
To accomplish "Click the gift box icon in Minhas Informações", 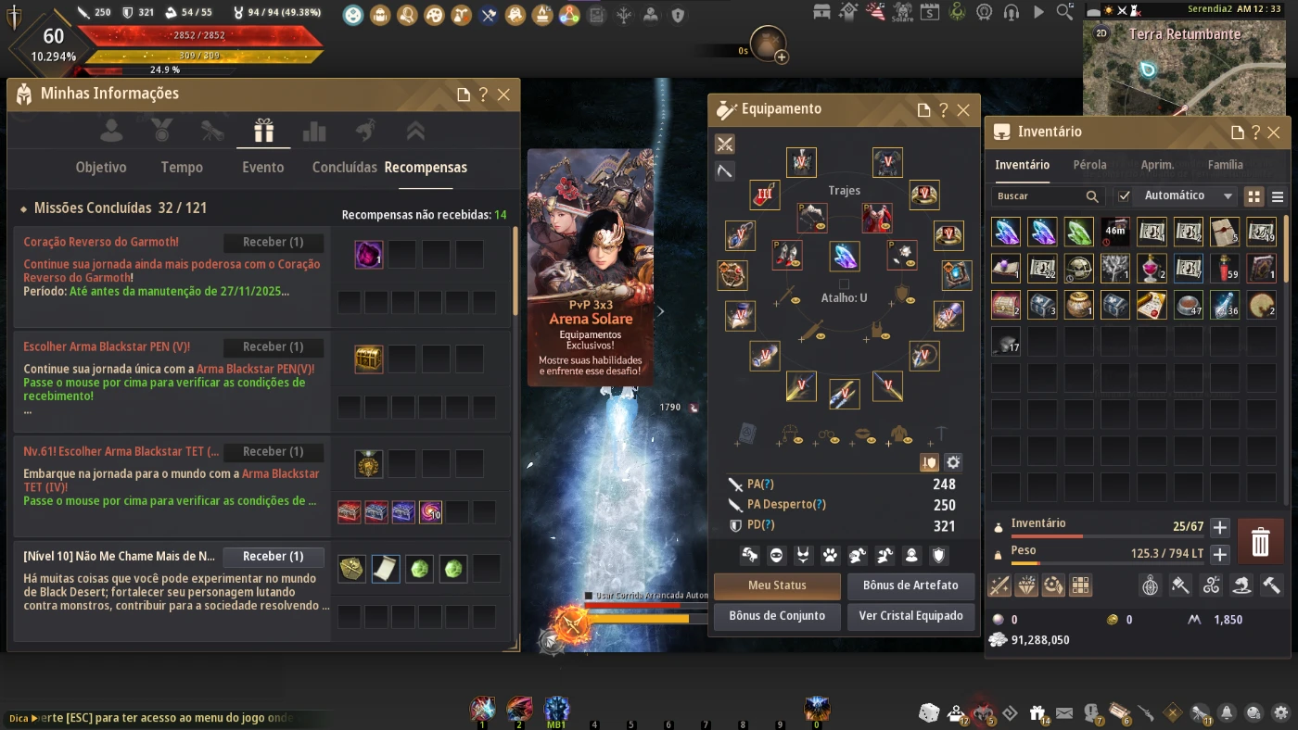I will (263, 132).
